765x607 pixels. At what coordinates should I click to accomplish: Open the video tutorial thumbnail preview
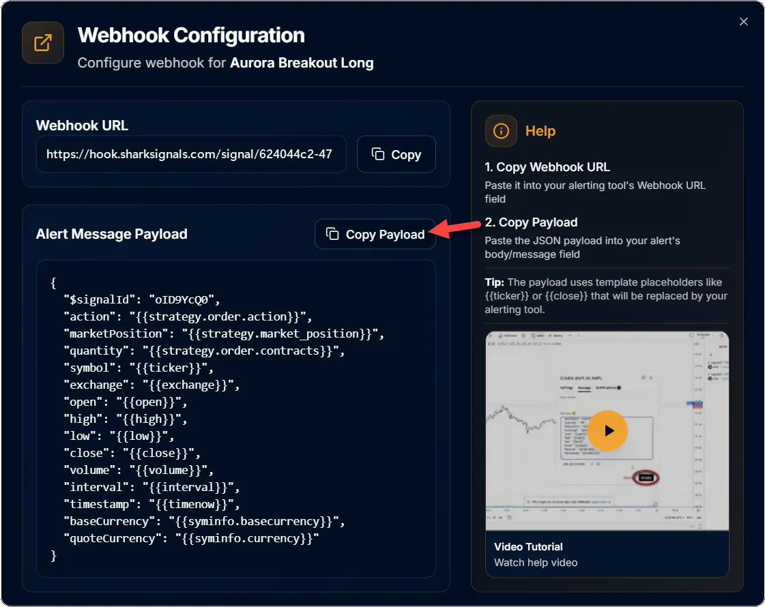click(x=607, y=430)
